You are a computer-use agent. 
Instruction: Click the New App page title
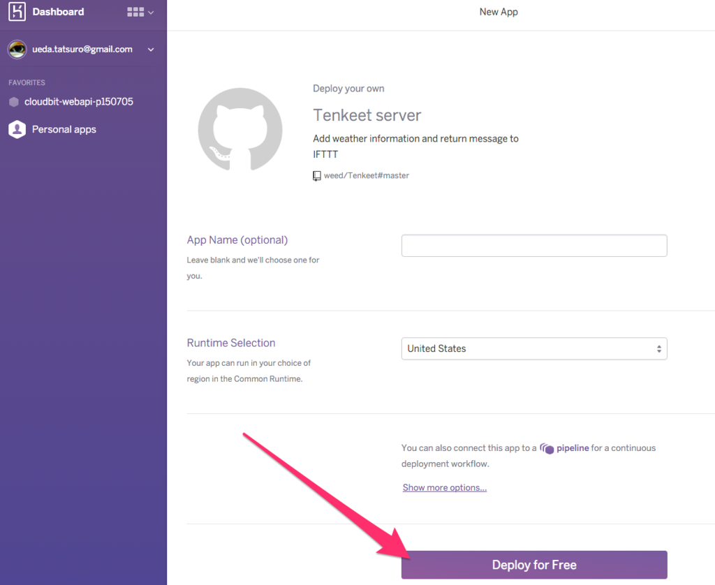[x=499, y=12]
